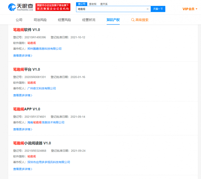Open 广州奇文科技有限公司 company link

tap(42, 88)
